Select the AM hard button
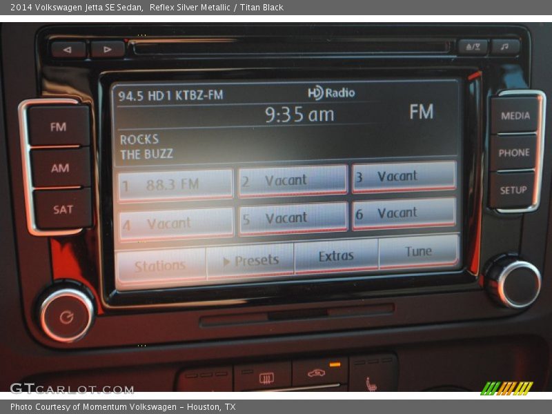The height and width of the screenshot is (414, 552). [x=60, y=168]
